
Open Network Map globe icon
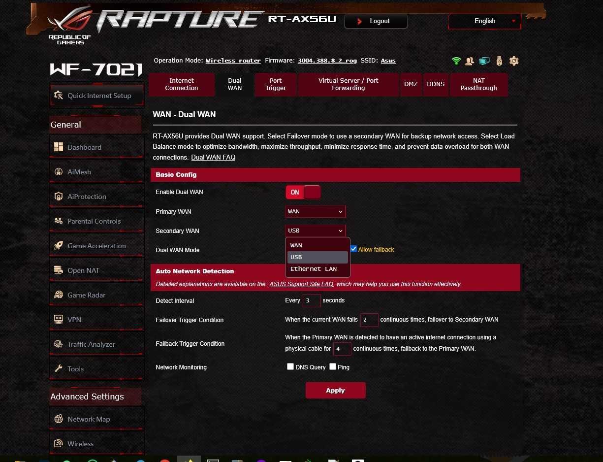click(59, 419)
